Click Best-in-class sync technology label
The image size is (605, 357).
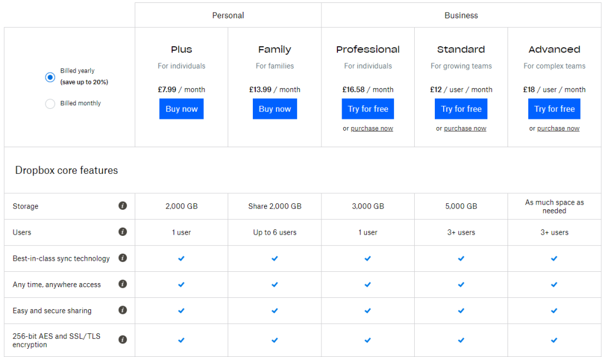(x=61, y=258)
